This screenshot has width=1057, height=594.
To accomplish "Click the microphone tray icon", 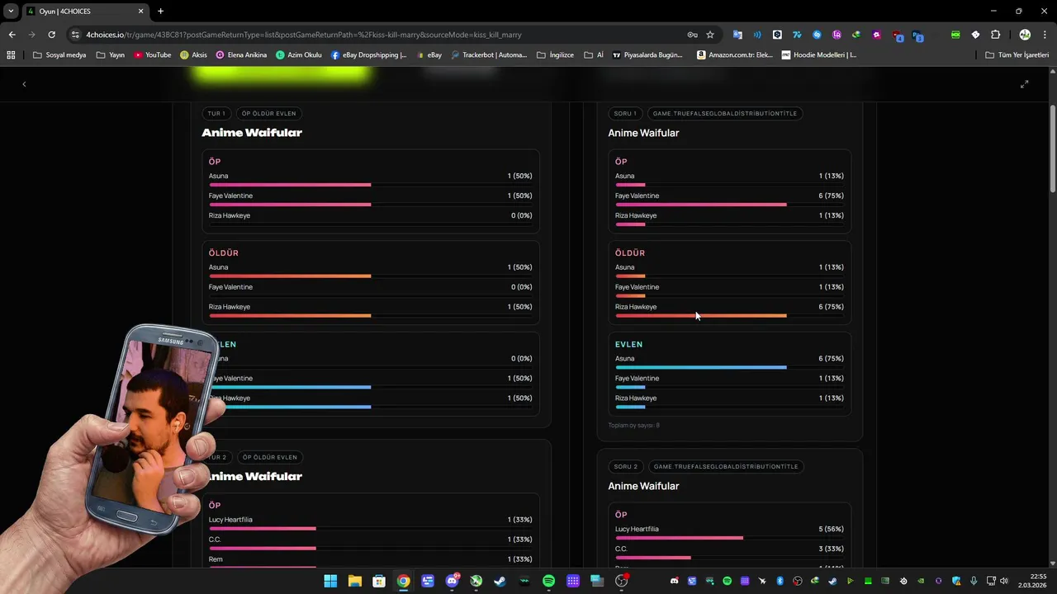I will pyautogui.click(x=974, y=581).
